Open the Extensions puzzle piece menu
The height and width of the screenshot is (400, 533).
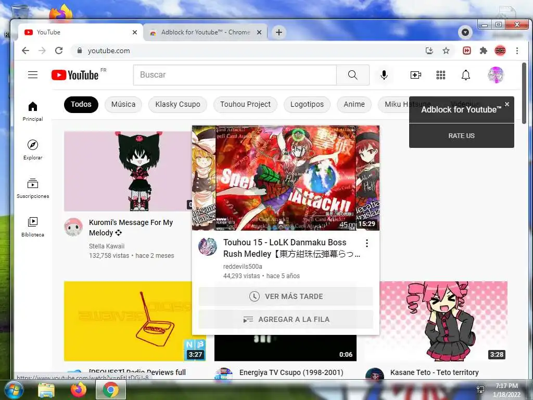[484, 51]
